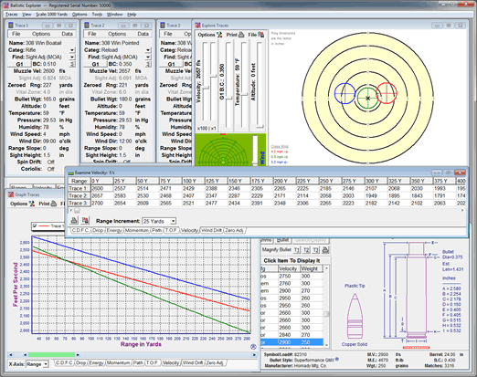Viewport: 477px width, 377px height.
Task: Open X-Axis Range dropdown in Graph Traces
Action: pos(46,364)
